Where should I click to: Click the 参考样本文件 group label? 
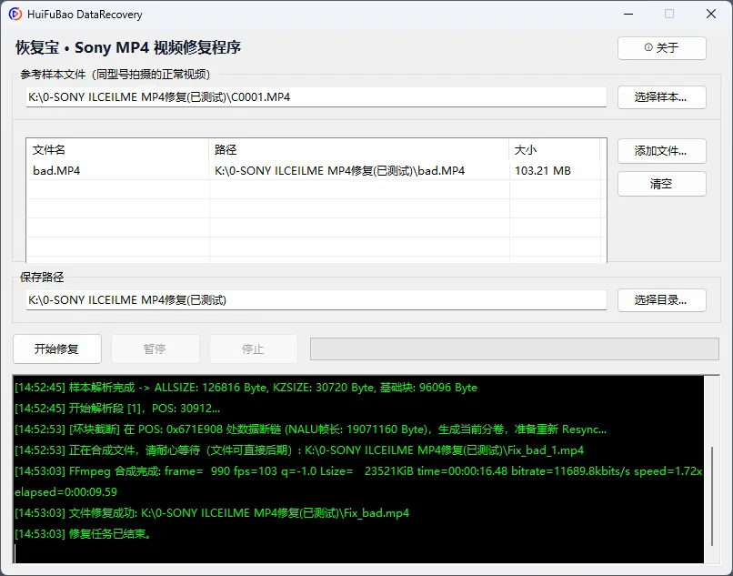[x=115, y=75]
